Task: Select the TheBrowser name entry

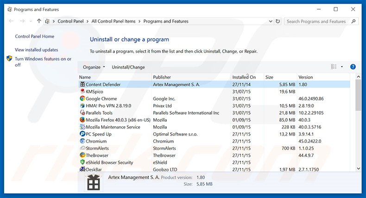Action: [x=97, y=155]
